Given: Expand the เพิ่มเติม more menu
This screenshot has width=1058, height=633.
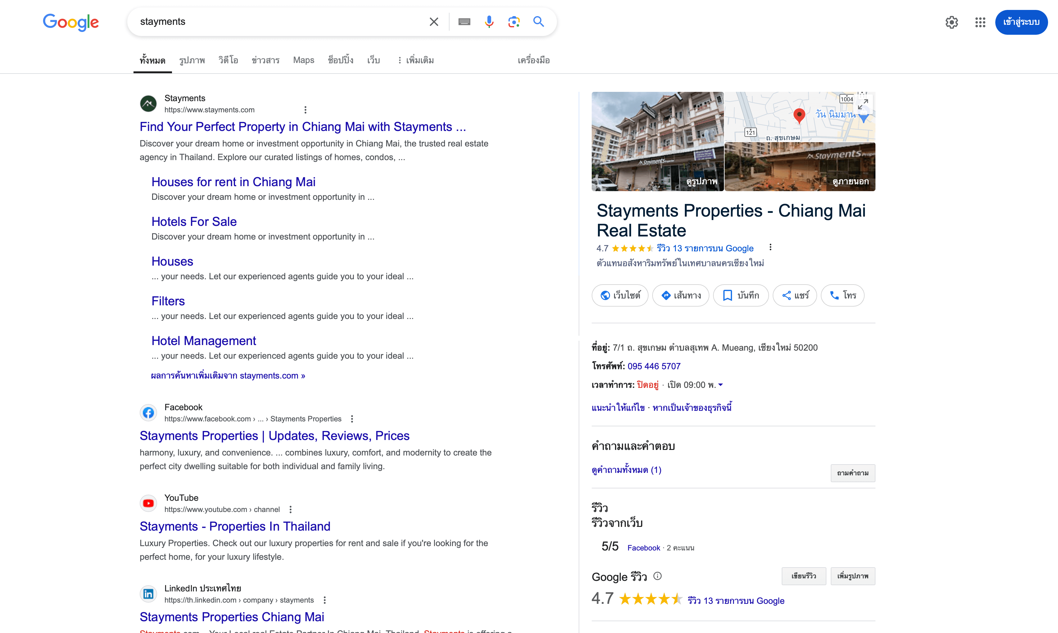Looking at the screenshot, I should [x=415, y=60].
